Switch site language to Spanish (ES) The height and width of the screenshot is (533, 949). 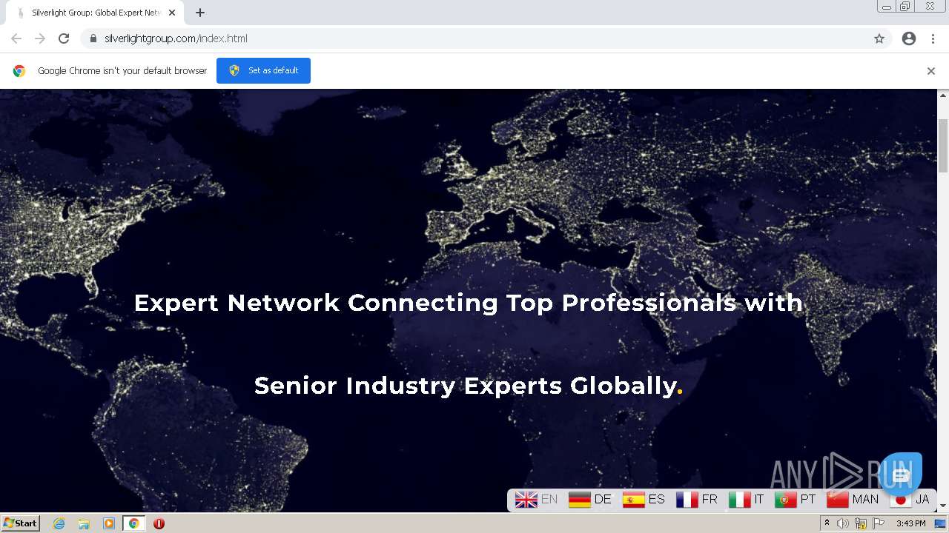tap(644, 500)
